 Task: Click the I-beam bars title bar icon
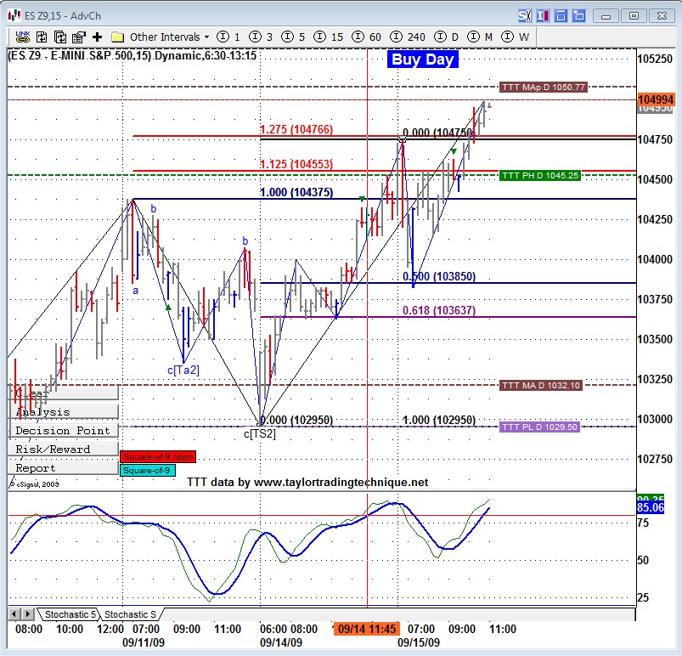pyautogui.click(x=543, y=16)
